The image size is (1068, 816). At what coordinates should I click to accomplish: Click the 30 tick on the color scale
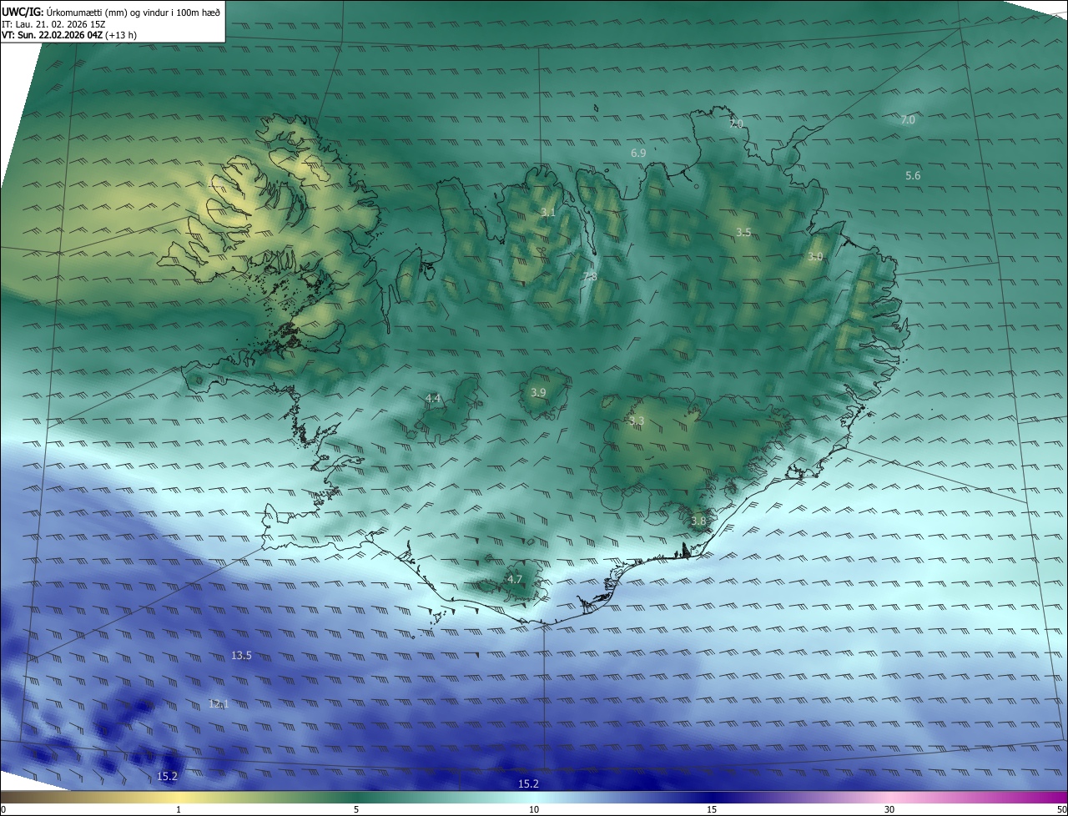point(889,809)
